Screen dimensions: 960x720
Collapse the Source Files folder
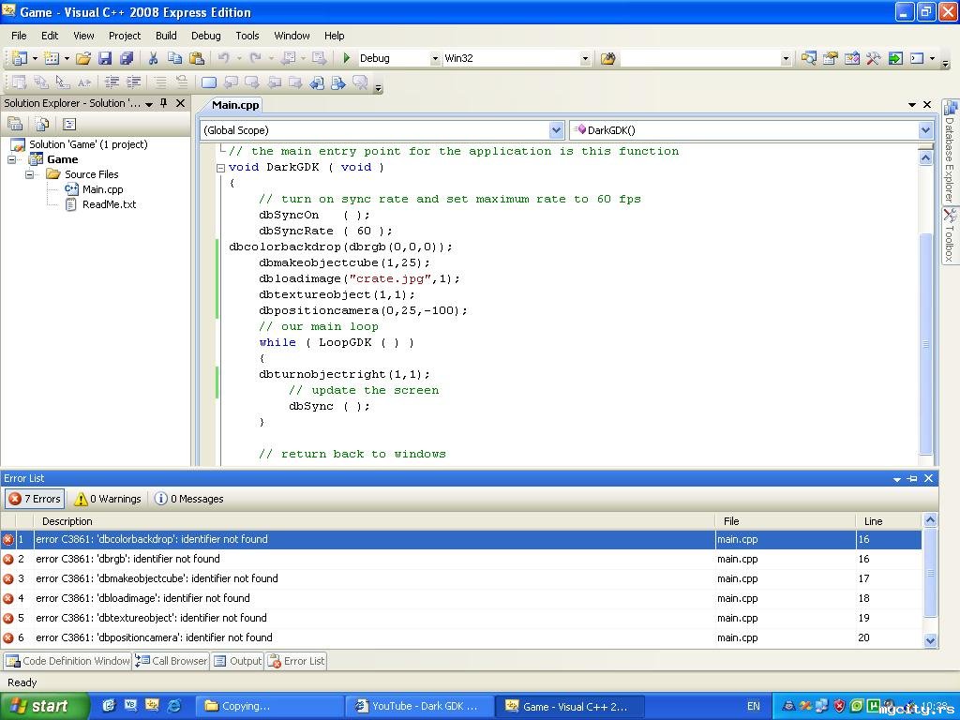29,174
